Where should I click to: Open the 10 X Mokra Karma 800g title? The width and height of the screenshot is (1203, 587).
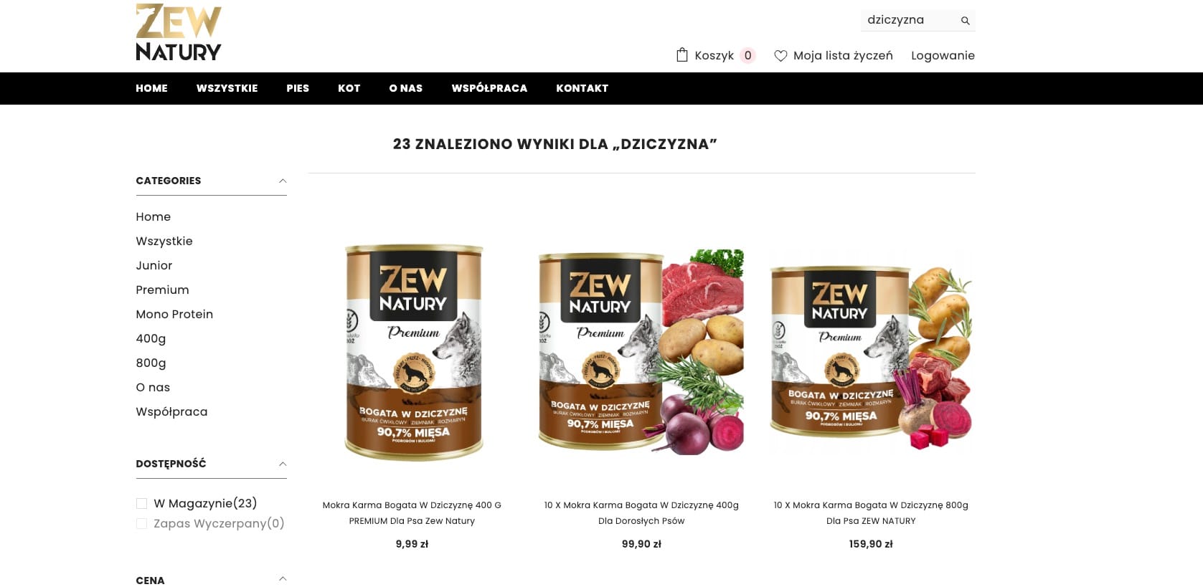871,512
